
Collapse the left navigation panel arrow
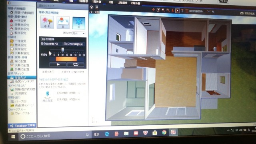9,3
